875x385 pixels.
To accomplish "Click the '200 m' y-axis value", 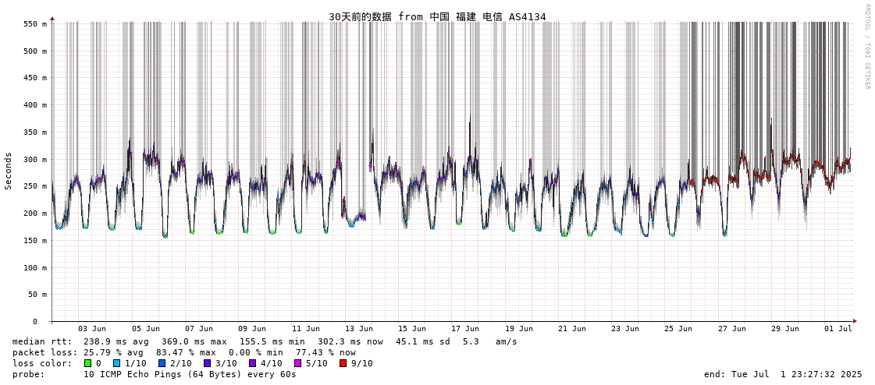I will click(35, 214).
